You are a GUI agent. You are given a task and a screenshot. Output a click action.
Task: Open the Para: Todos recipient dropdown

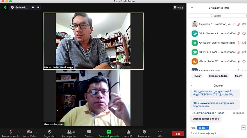pos(203,128)
